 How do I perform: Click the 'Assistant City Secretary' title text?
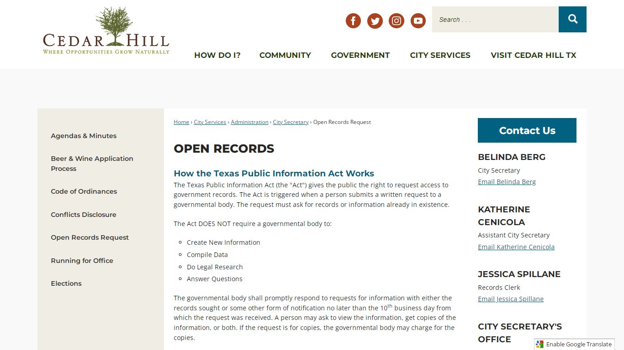coord(514,235)
